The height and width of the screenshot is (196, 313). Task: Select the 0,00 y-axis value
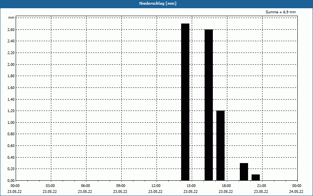click(x=11, y=181)
